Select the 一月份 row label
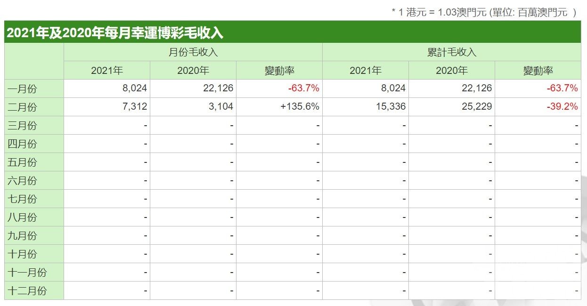The image size is (587, 306). coord(22,89)
